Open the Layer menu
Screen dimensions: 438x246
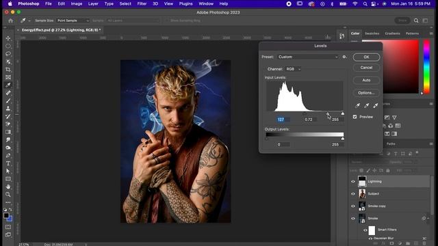(x=93, y=3)
